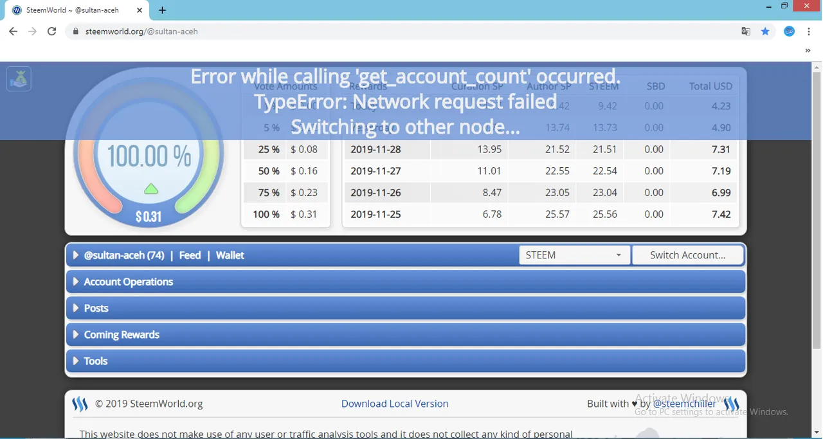Click the green voting power arrow
The width and height of the screenshot is (823, 439).
coord(151,189)
